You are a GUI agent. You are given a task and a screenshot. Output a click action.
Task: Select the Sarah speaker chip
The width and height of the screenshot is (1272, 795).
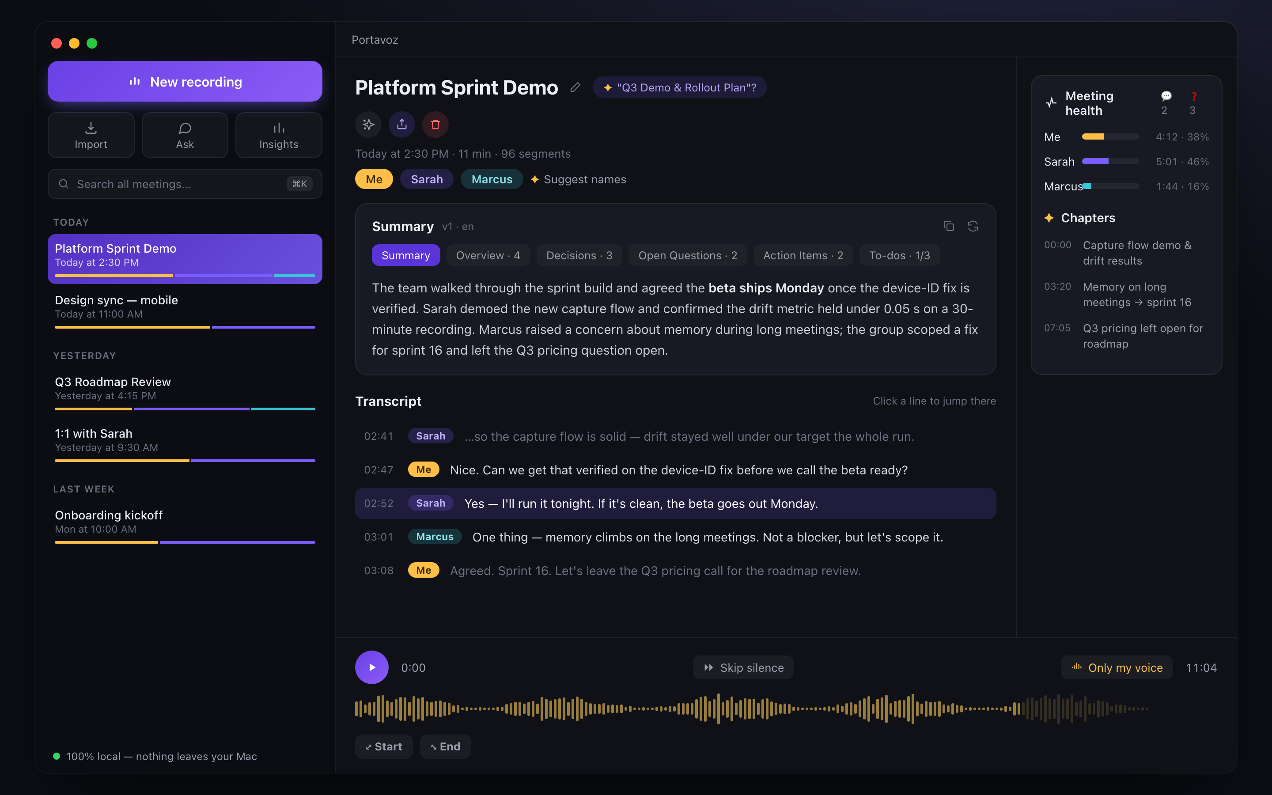tap(426, 179)
